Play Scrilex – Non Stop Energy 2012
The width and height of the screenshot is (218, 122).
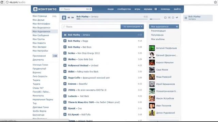pyautogui.click(x=65, y=53)
